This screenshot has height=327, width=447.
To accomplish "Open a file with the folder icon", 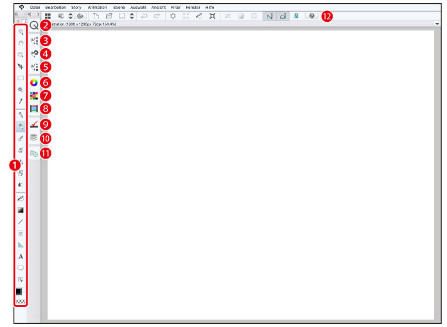I will tap(109, 16).
